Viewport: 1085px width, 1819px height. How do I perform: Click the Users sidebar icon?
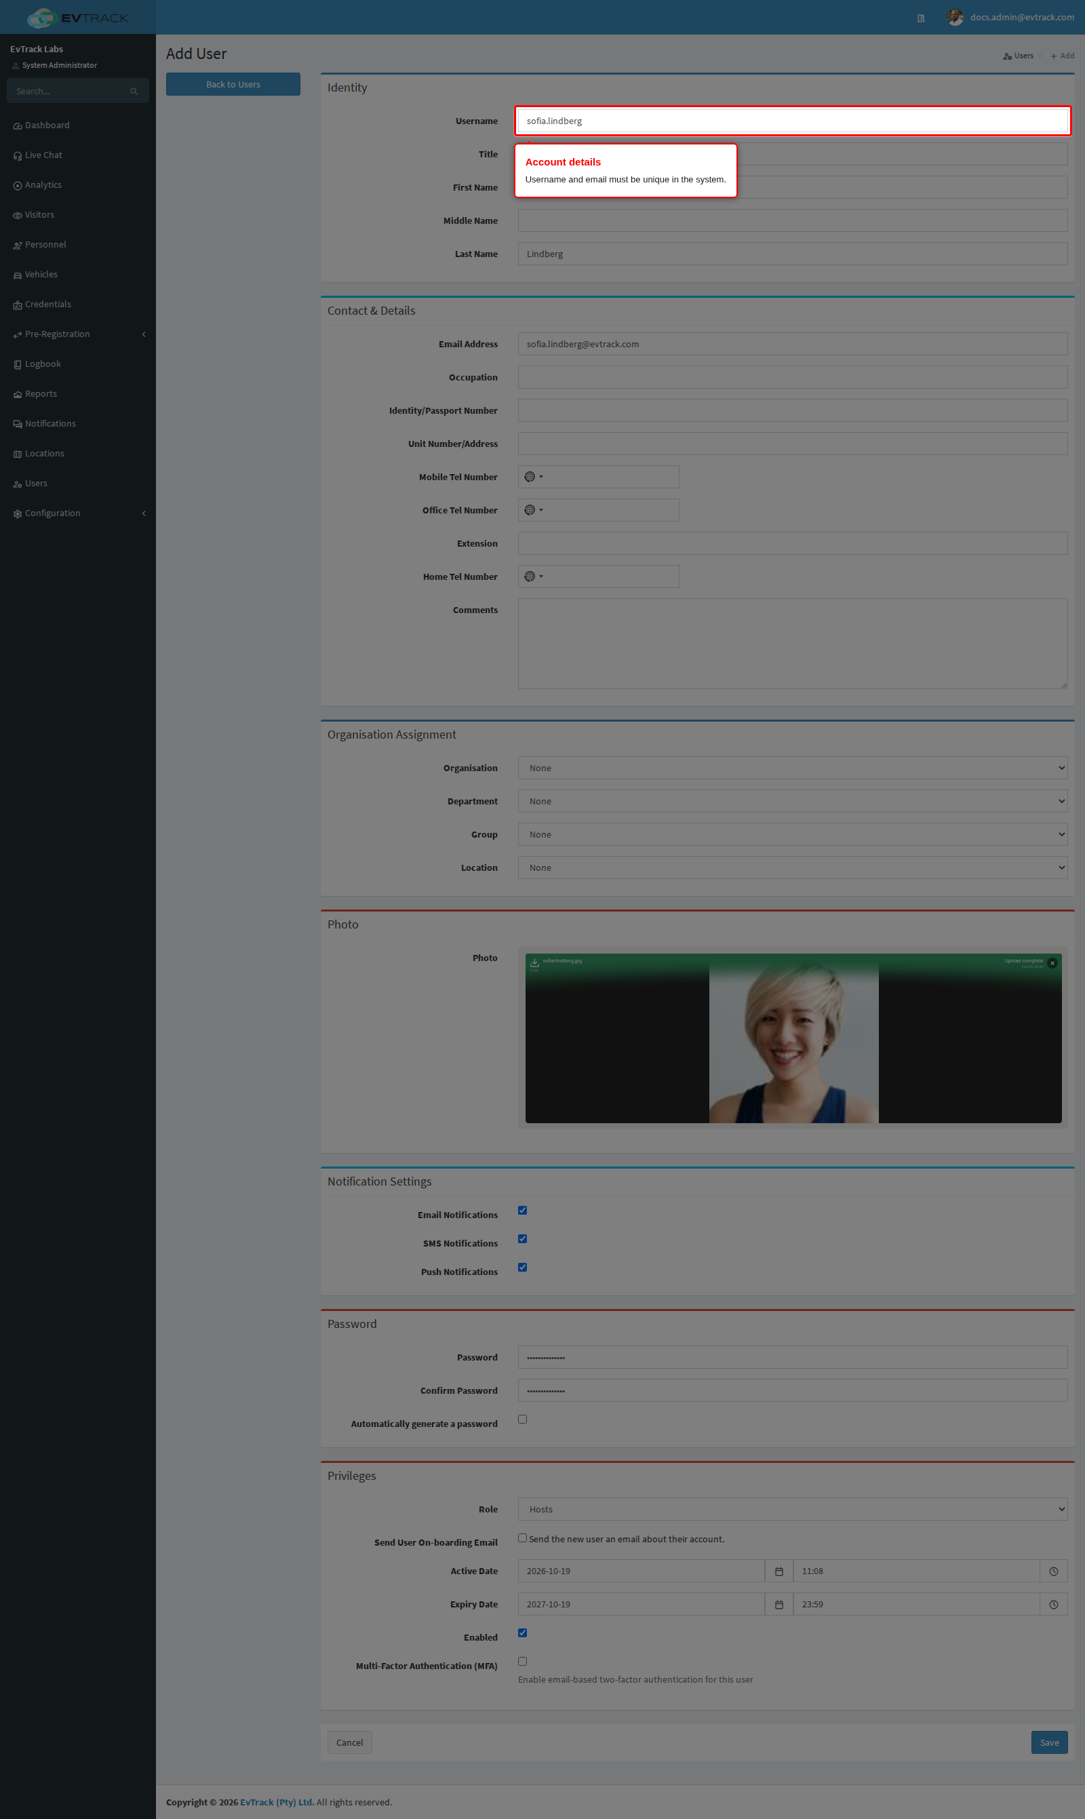[18, 484]
